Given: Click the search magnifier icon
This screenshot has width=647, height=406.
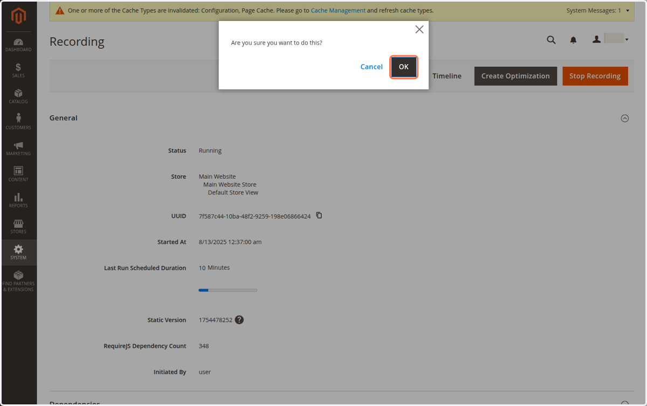Looking at the screenshot, I should click(x=551, y=40).
